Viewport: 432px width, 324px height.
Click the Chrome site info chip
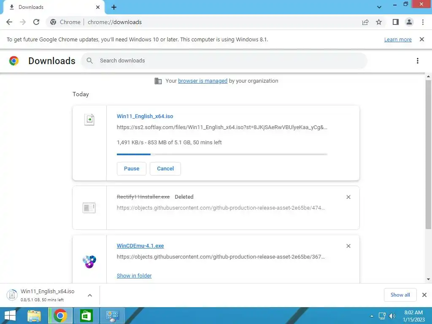pyautogui.click(x=65, y=22)
